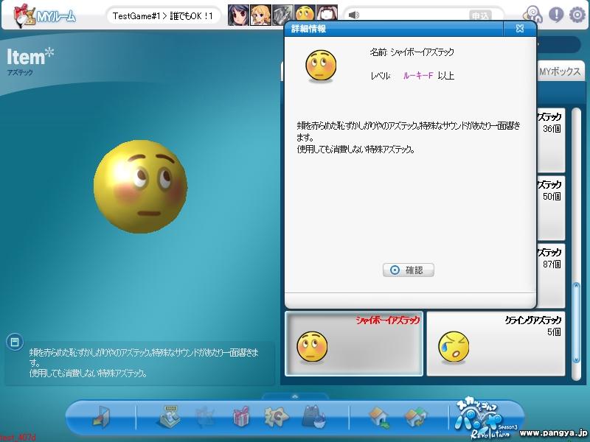
Task: Open the gift box icon
Action: (241, 417)
